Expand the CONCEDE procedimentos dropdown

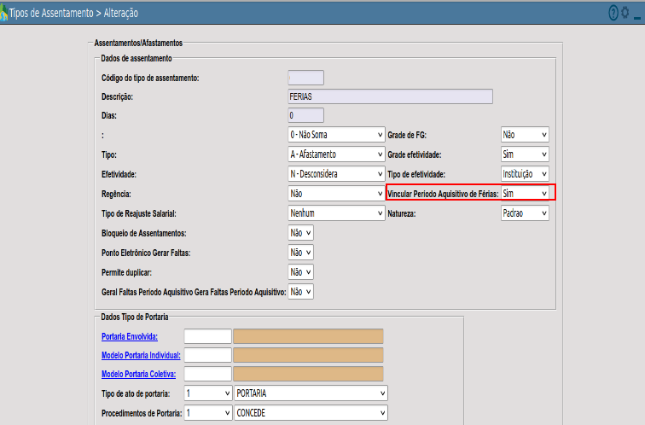(x=311, y=413)
